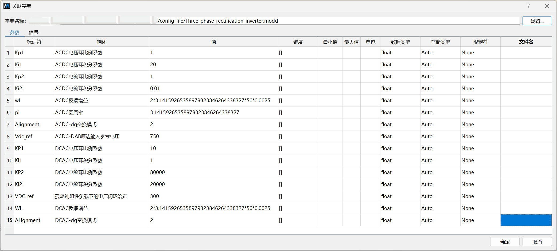Select the KI1 identifier in row 10
This screenshot has width=557, height=251.
[34, 160]
